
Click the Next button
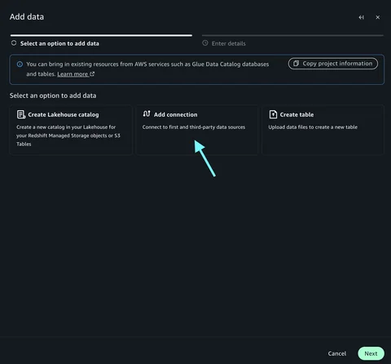[371, 353]
